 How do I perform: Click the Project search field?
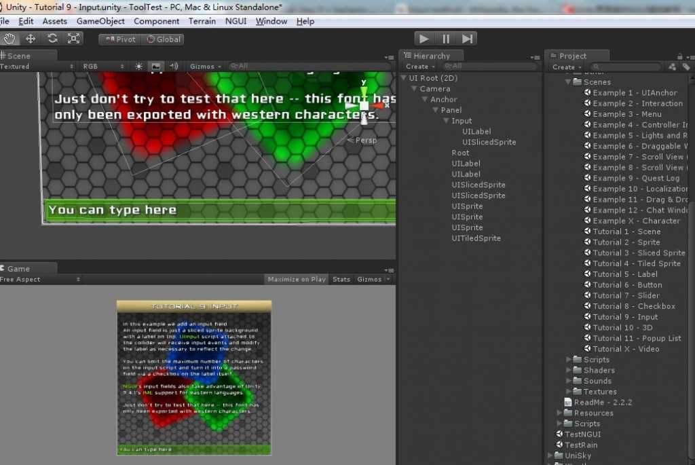[x=626, y=67]
